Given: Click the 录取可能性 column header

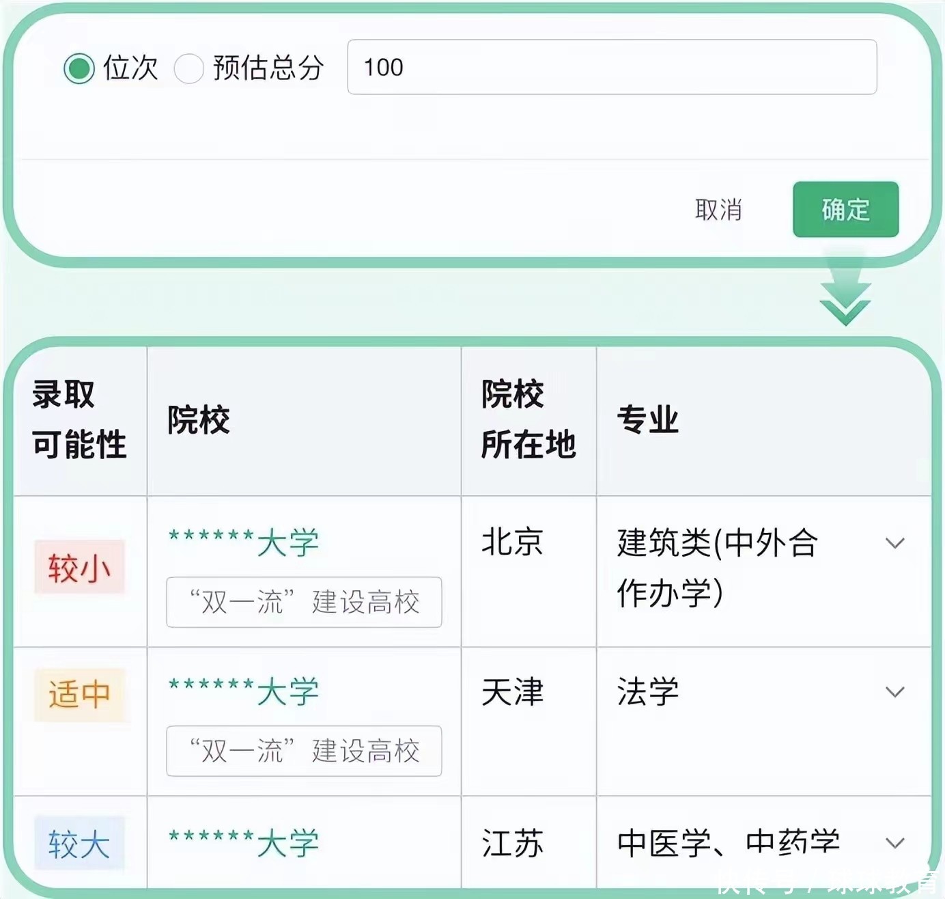Looking at the screenshot, I should tap(79, 419).
